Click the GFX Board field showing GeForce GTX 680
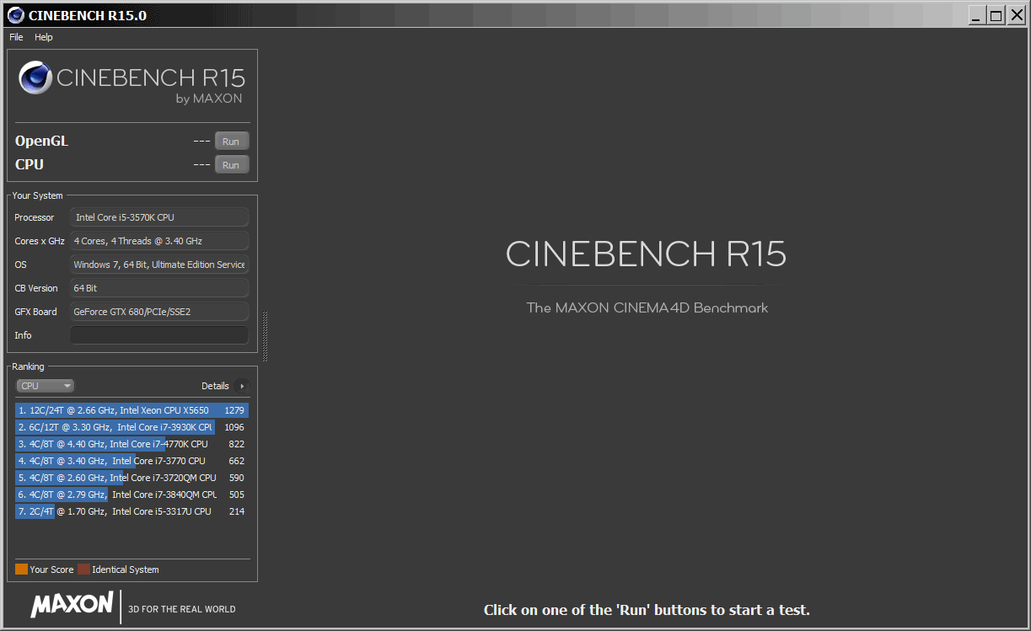Screen dimensions: 1031x631 click(159, 312)
